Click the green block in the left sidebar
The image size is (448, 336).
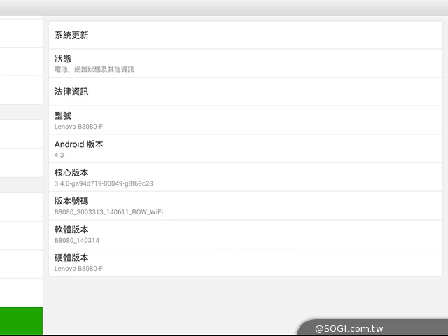tap(22, 321)
